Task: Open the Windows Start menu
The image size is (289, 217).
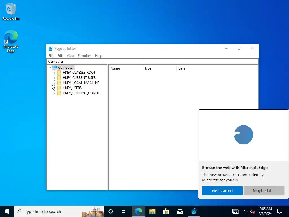Action: tap(7, 211)
